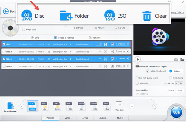Image resolution: width=186 pixels, height=122 pixels.
Task: Uncheck the Title 1 checkbox
Action: 4,44
